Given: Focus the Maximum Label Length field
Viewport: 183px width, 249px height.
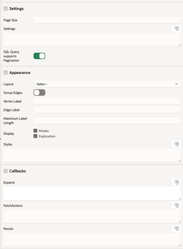Looking at the screenshot, I should click(107, 120).
